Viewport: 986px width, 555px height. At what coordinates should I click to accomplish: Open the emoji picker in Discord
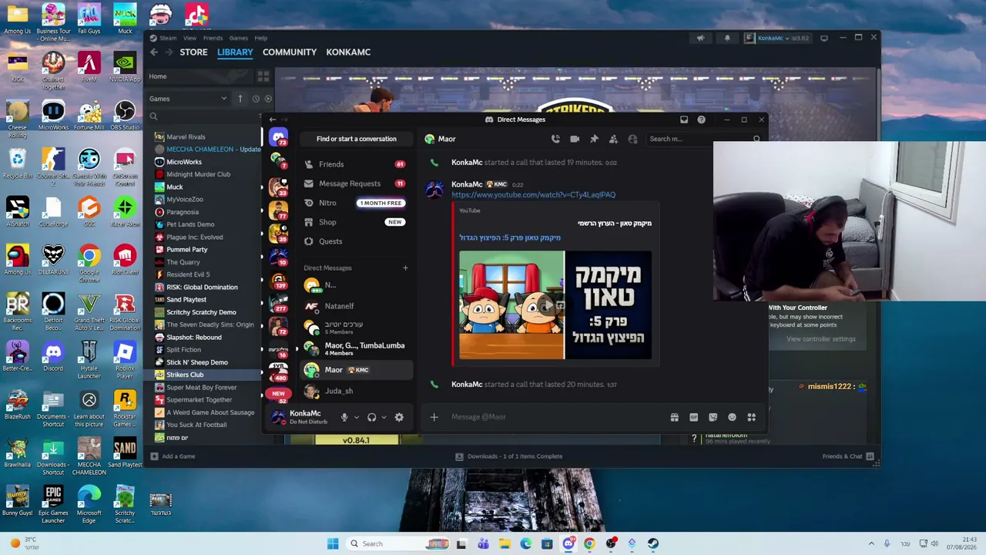click(732, 417)
